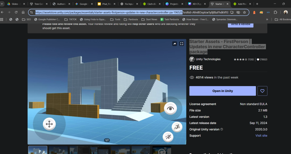Open the tab search dropdown arrow
The height and width of the screenshot is (154, 291).
2,4
